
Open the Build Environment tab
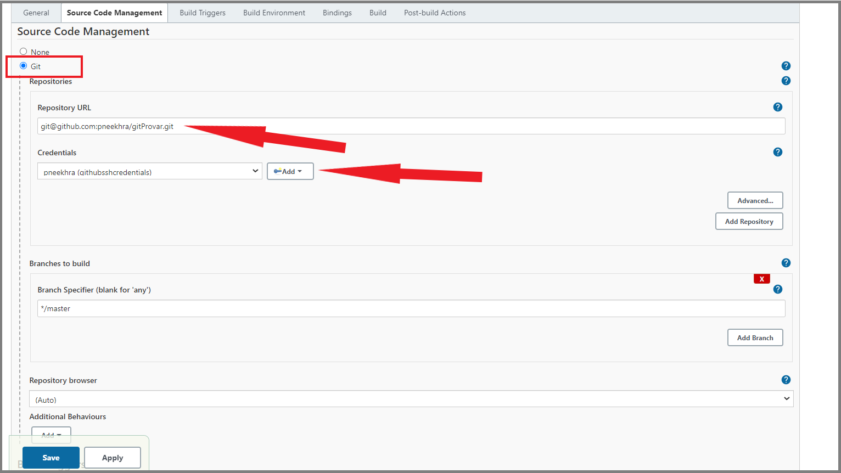(x=274, y=13)
